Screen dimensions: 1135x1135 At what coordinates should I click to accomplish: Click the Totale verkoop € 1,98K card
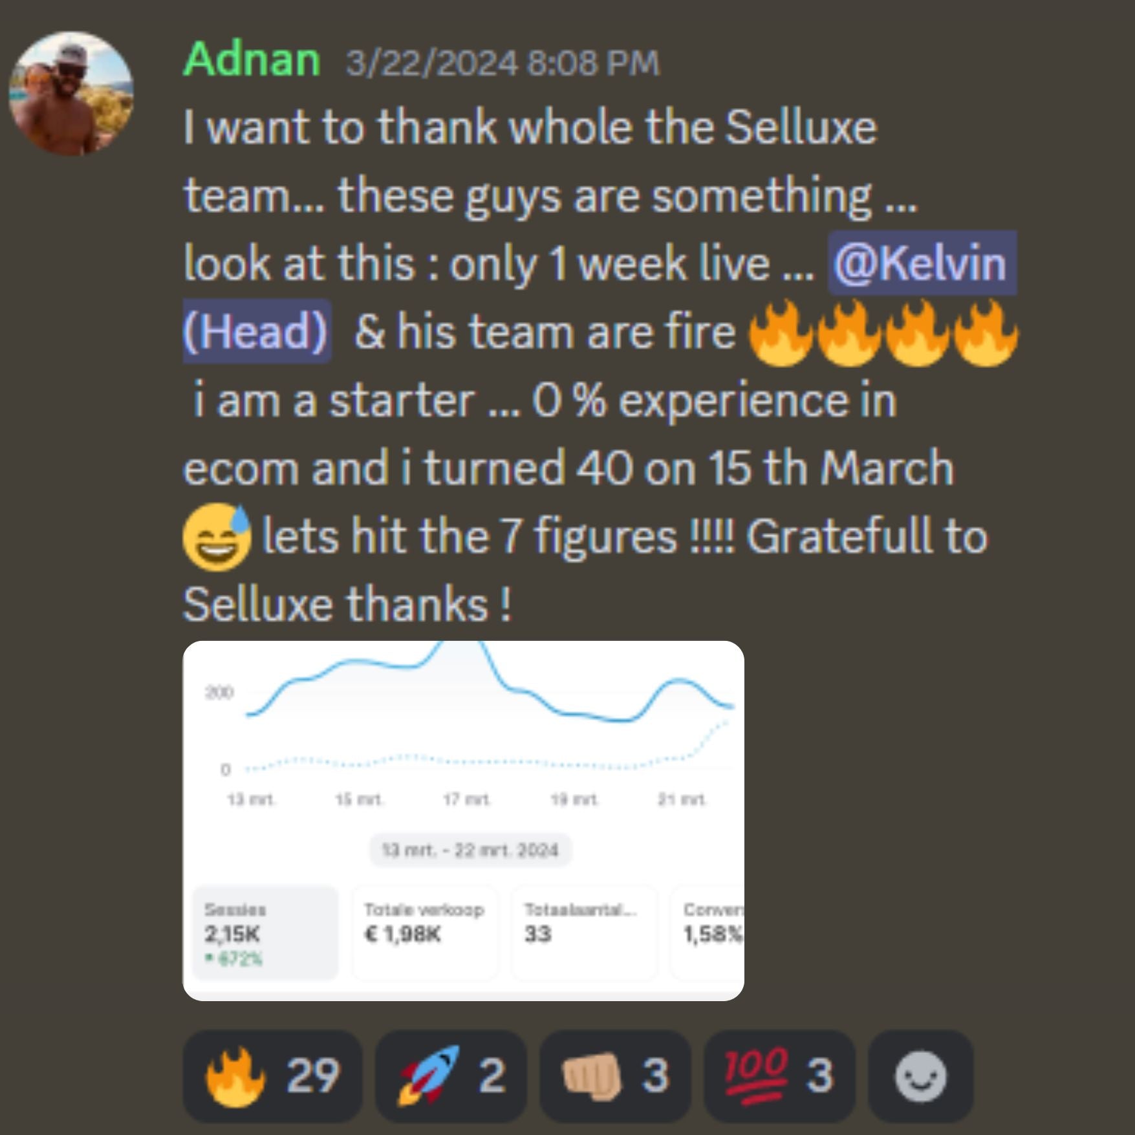pos(425,933)
